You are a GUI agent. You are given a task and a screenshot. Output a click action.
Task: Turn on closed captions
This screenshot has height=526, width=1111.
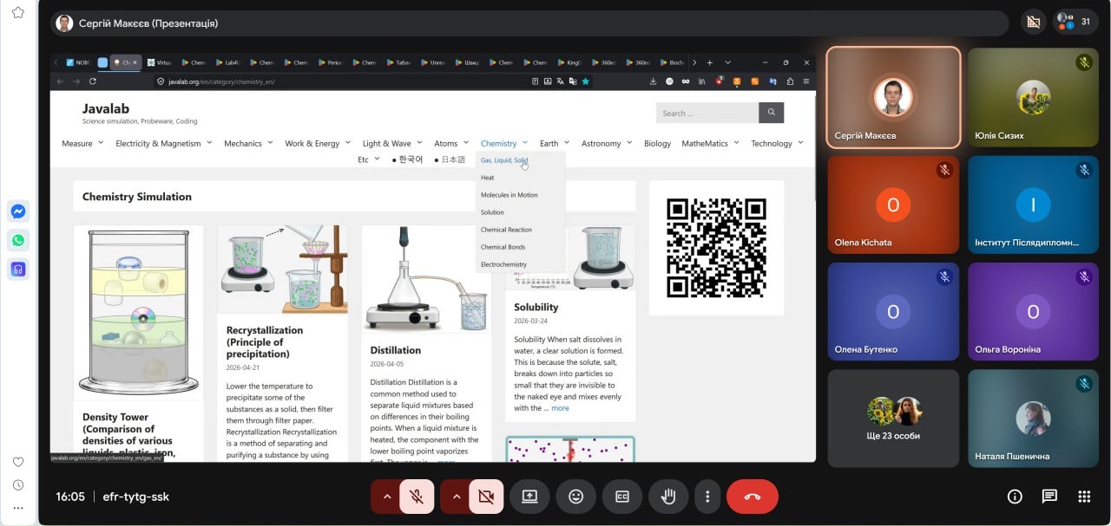point(621,497)
